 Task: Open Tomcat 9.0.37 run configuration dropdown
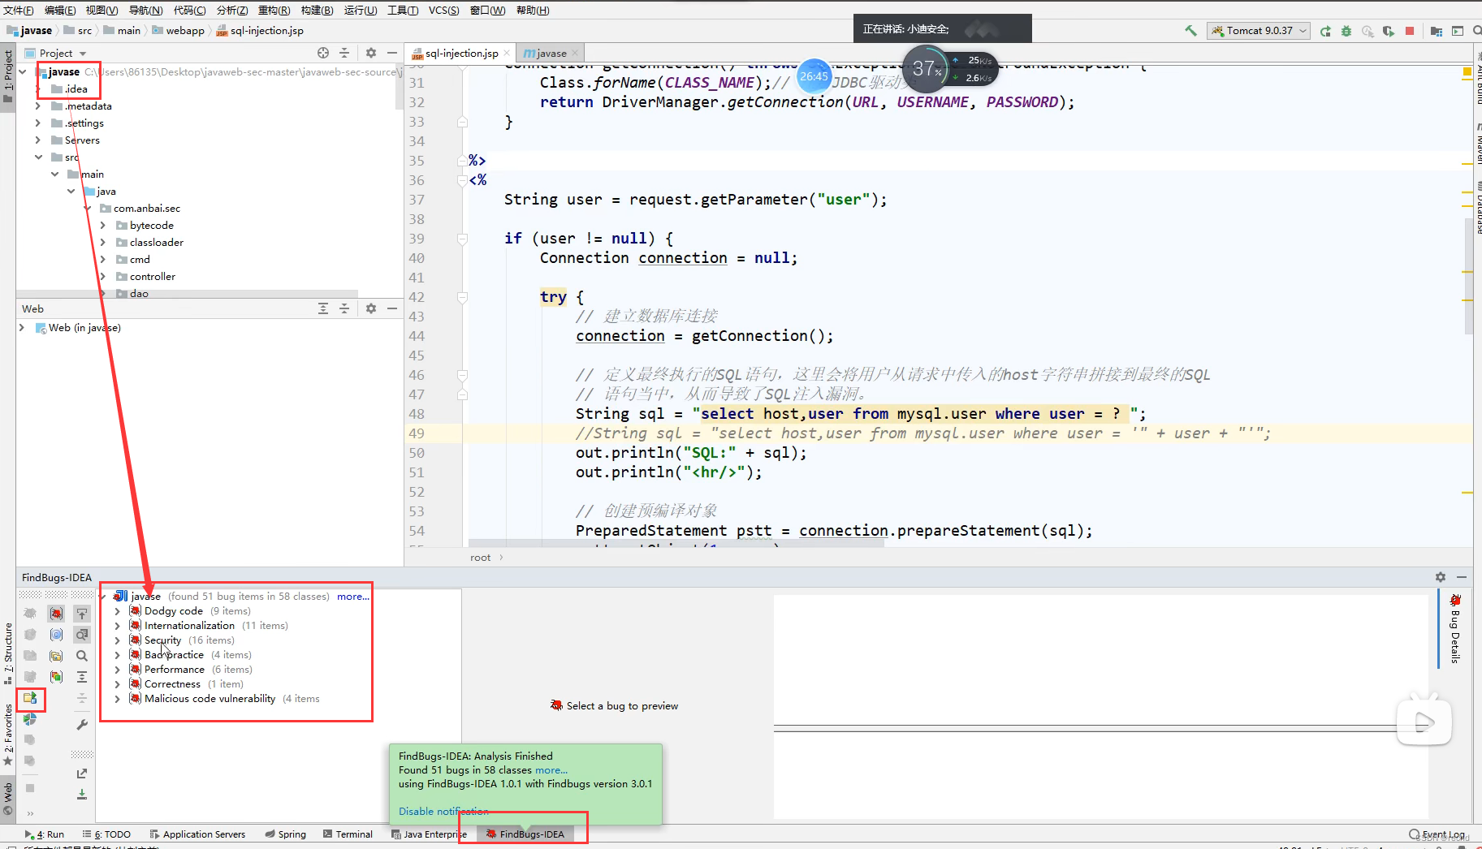pyautogui.click(x=1259, y=31)
